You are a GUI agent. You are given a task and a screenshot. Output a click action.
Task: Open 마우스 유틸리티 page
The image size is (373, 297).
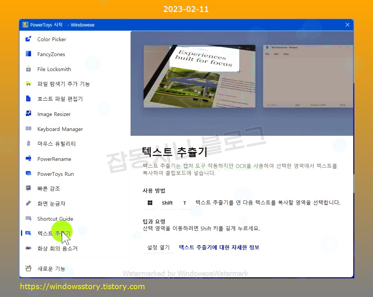point(56,144)
